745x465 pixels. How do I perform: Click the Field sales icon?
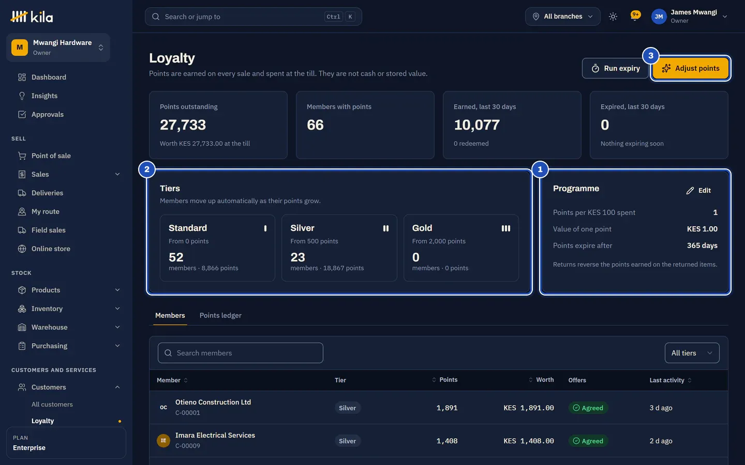click(22, 230)
